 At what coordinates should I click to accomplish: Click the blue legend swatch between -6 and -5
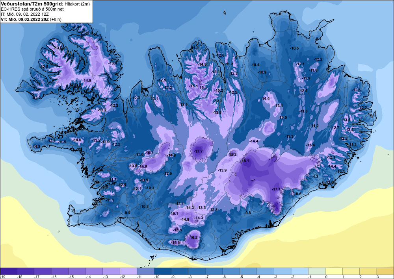click(x=231, y=271)
